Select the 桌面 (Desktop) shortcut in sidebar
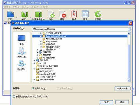Viewport: 140px width, 105px height. tap(22, 40)
